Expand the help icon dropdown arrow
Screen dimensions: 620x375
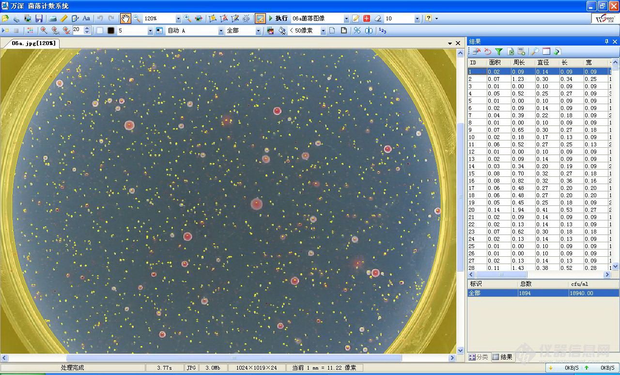436,18
